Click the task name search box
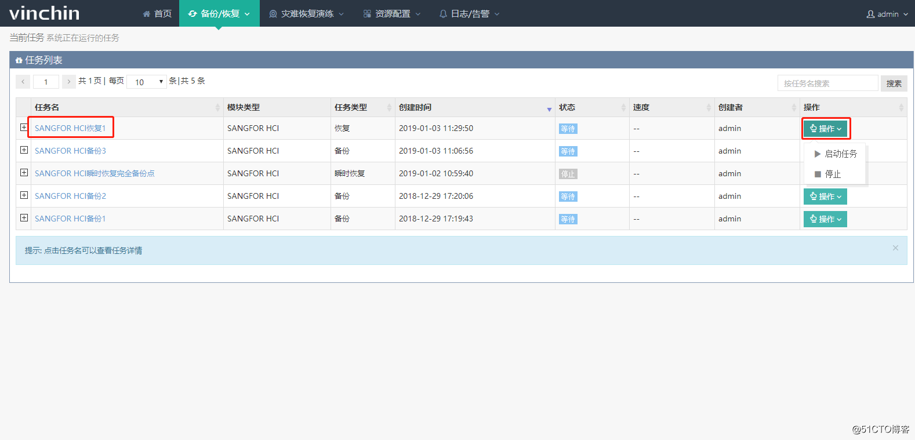This screenshot has height=440, width=915. [x=827, y=83]
